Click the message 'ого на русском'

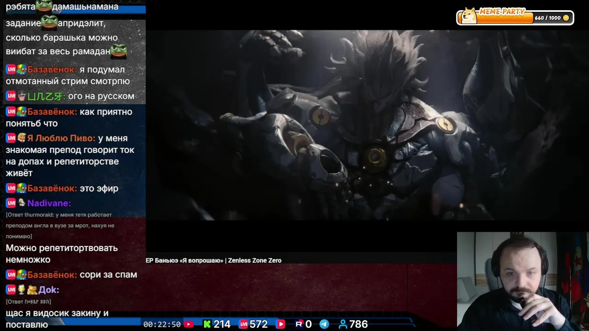coord(101,96)
